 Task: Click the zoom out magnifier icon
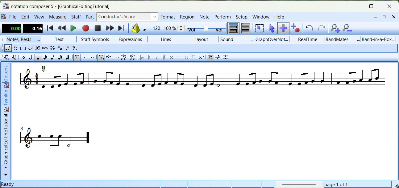pyautogui.click(x=347, y=28)
